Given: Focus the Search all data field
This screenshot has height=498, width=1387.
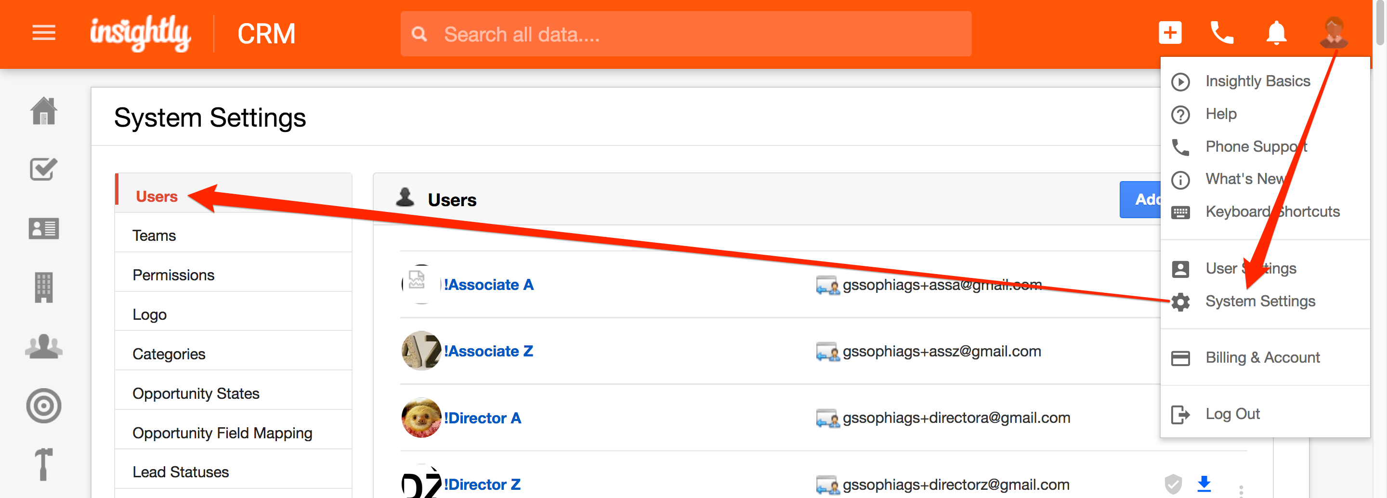Looking at the screenshot, I should [686, 34].
